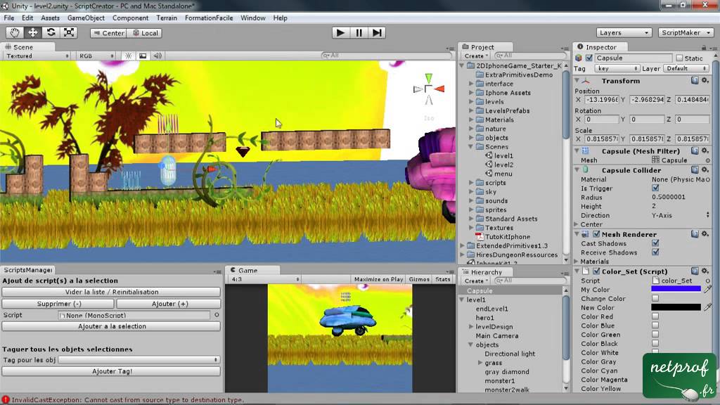Toggle Maximize on Play button
Viewport: 720px width, 405px height.
pyautogui.click(x=379, y=279)
